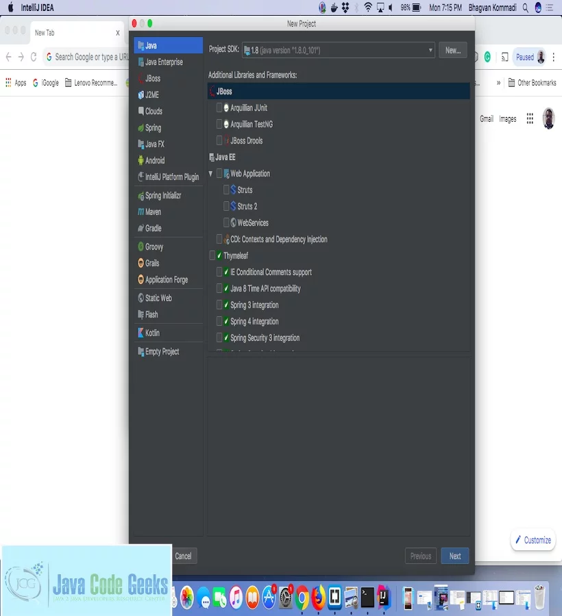Open Spotlight search in menu bar
The image size is (562, 616).
click(526, 8)
